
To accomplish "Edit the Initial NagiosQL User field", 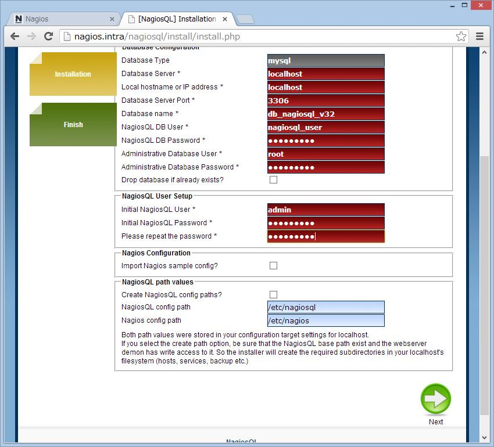I will [x=326, y=210].
